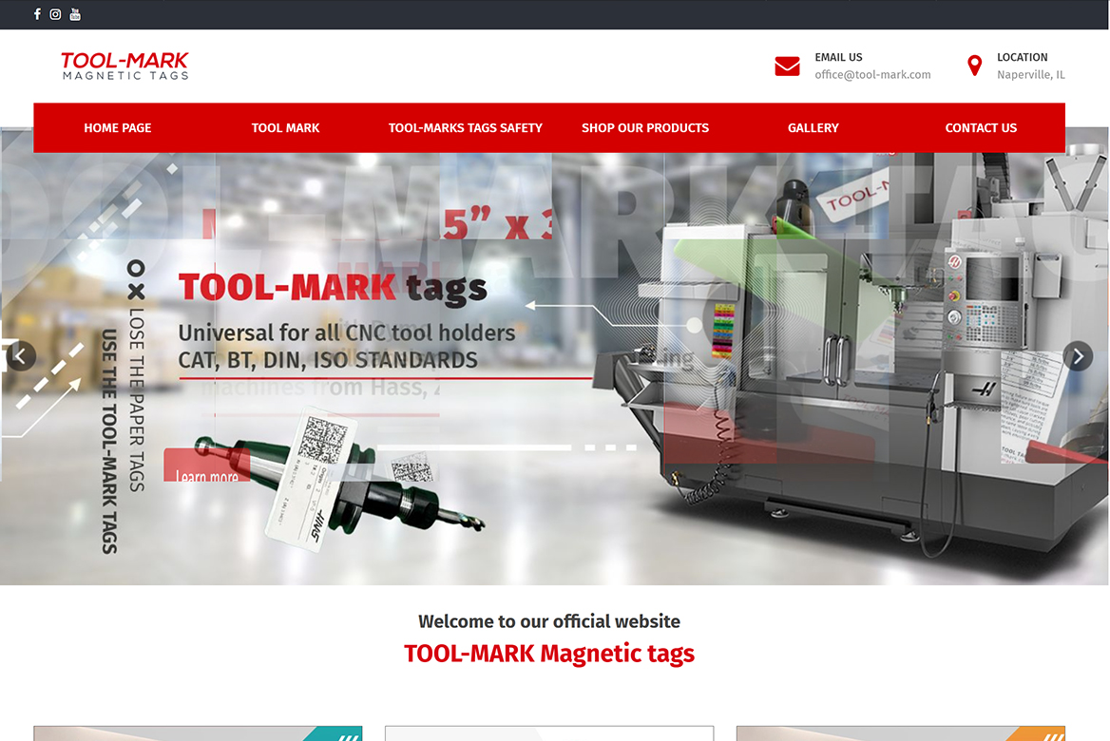Click the EMAIL US label
1110x741 pixels.
[838, 57]
